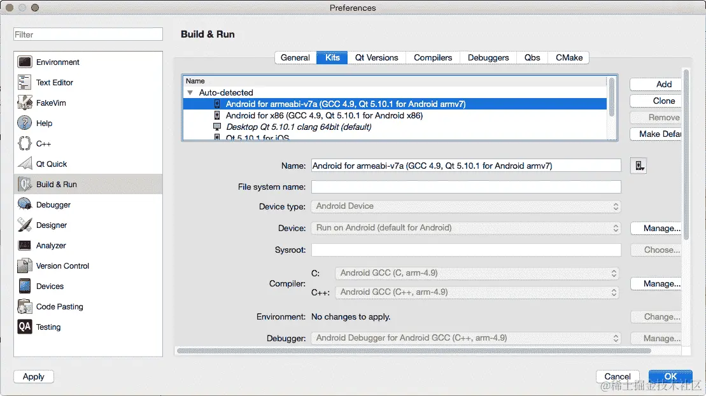Switch to the Qt Versions tab
The height and width of the screenshot is (396, 706).
(376, 58)
